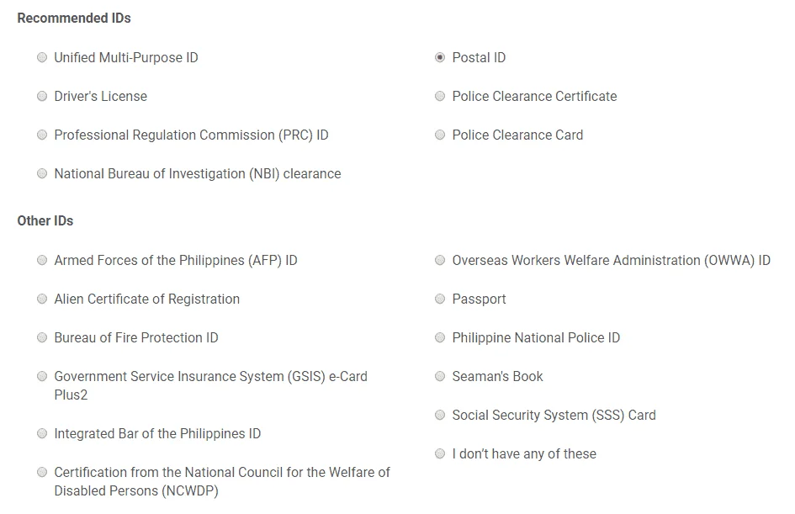The image size is (795, 514).
Task: Select Armed Forces of the Philippines ID
Action: coord(42,260)
